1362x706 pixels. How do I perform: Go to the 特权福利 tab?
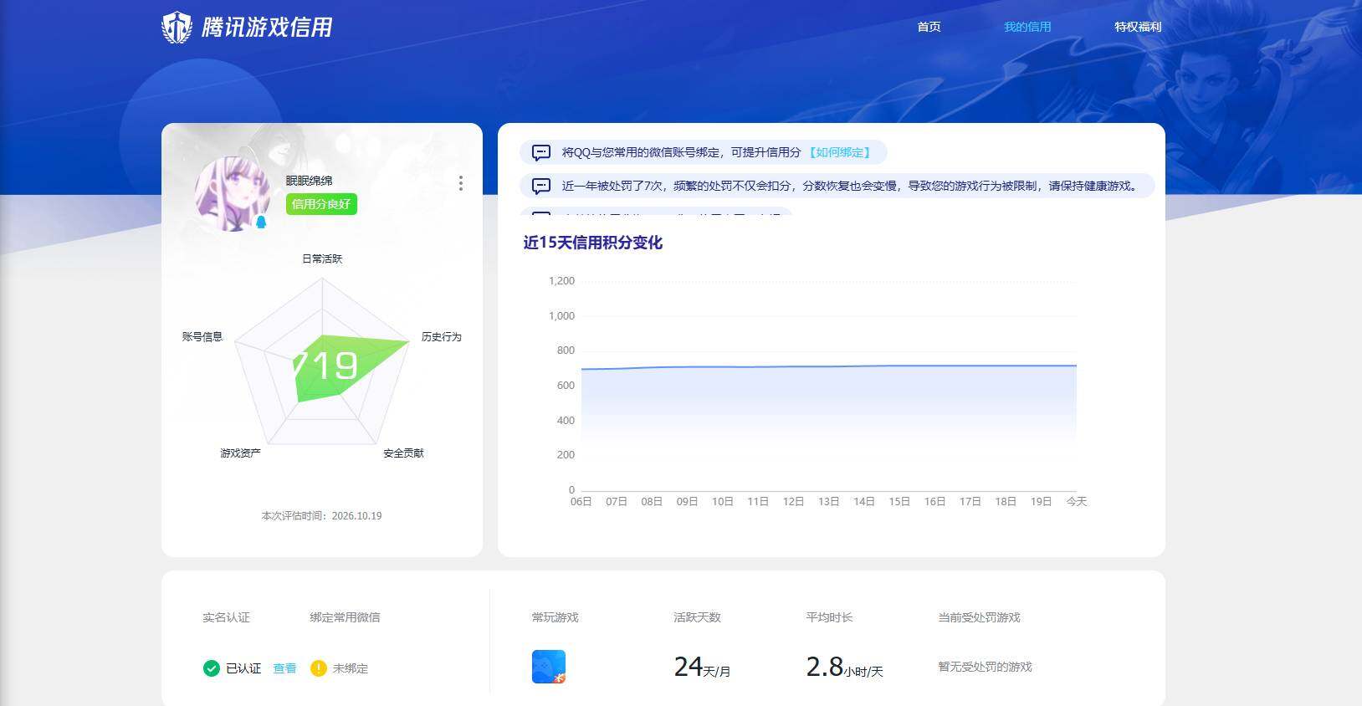pos(1138,27)
